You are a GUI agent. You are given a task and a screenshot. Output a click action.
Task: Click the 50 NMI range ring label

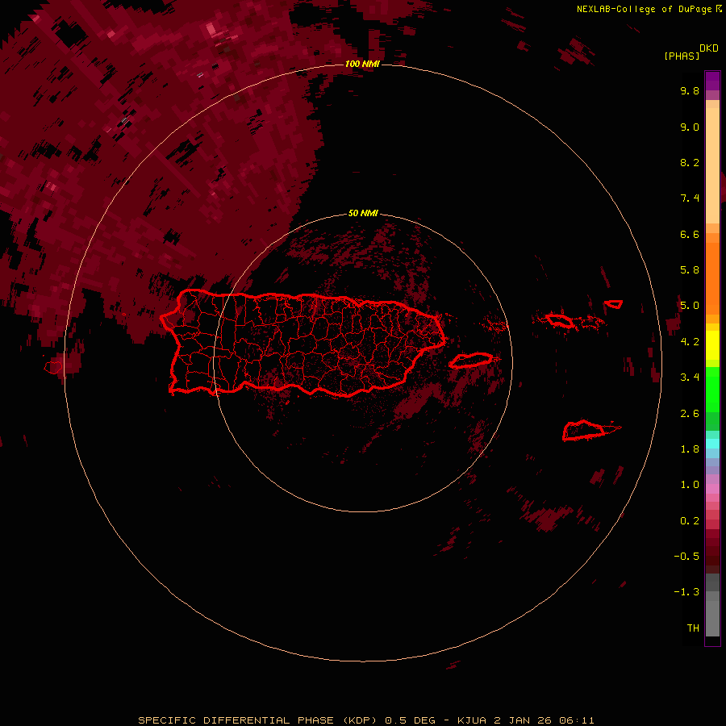pyautogui.click(x=363, y=213)
